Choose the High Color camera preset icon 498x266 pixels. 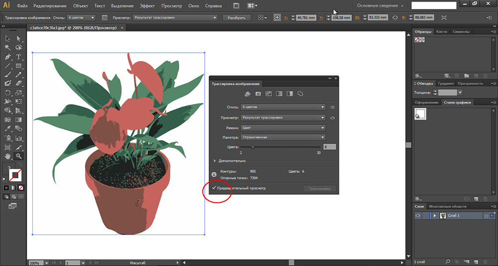(258, 94)
